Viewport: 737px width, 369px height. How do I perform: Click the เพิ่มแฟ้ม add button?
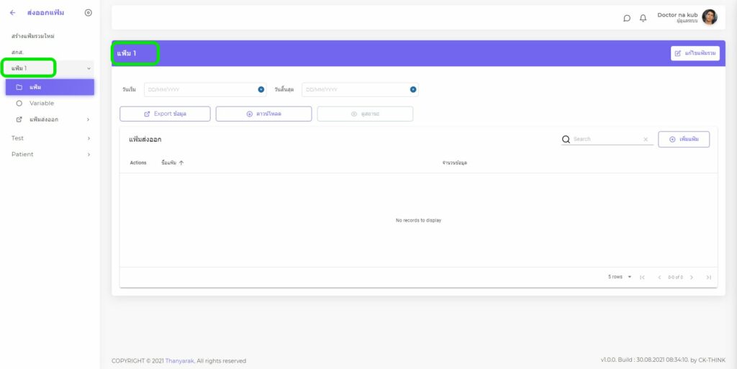point(684,140)
